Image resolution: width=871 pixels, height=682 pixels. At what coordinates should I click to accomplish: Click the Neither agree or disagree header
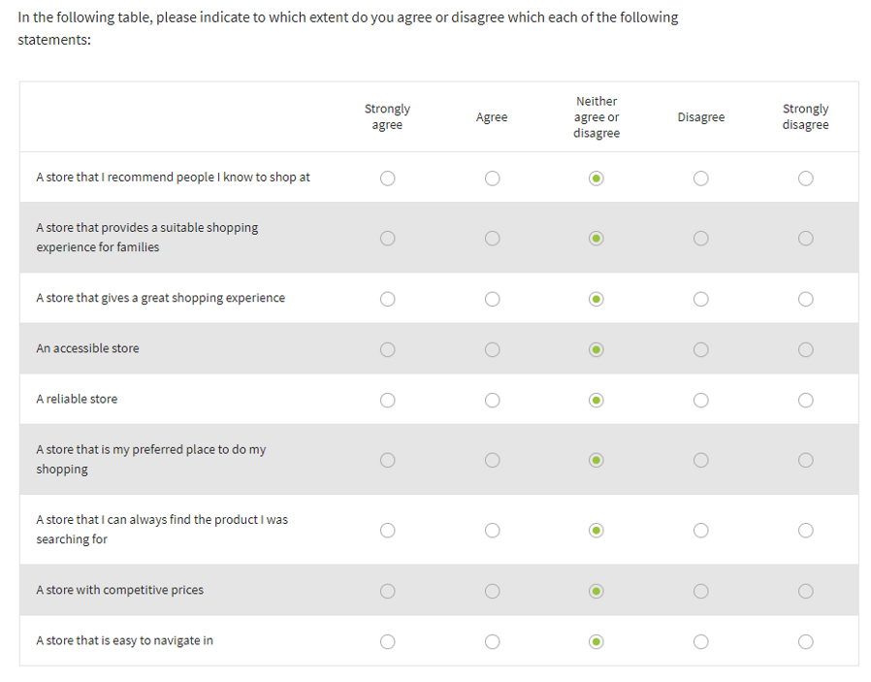pos(597,117)
